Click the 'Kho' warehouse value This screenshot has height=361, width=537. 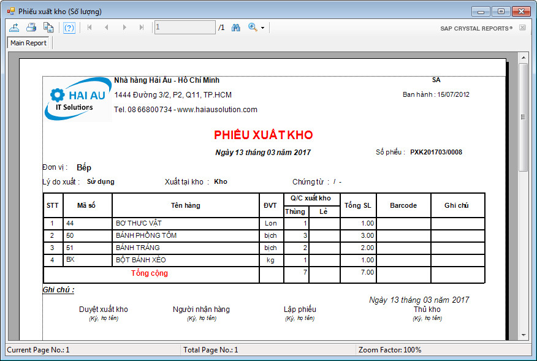pyautogui.click(x=221, y=181)
